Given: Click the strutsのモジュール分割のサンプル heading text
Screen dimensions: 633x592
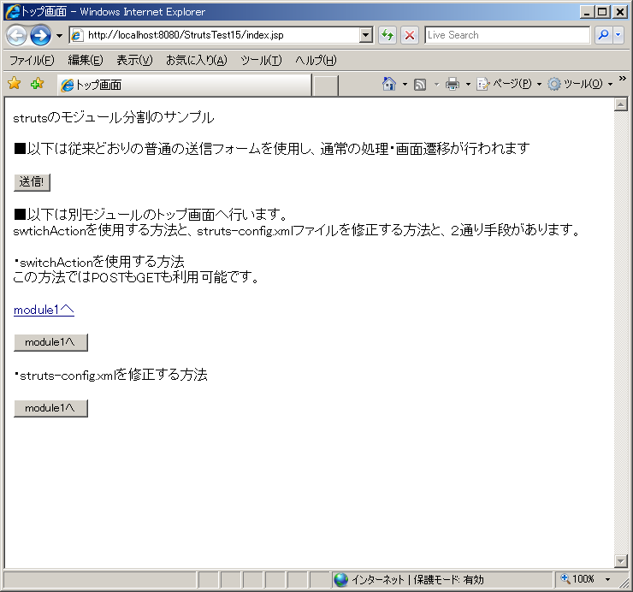Looking at the screenshot, I should (114, 117).
